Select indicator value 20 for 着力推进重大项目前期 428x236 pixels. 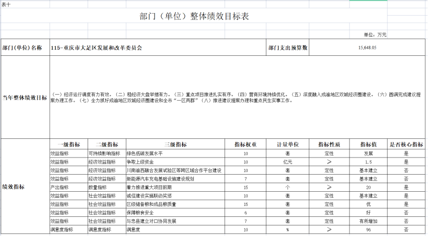[x=368, y=187]
